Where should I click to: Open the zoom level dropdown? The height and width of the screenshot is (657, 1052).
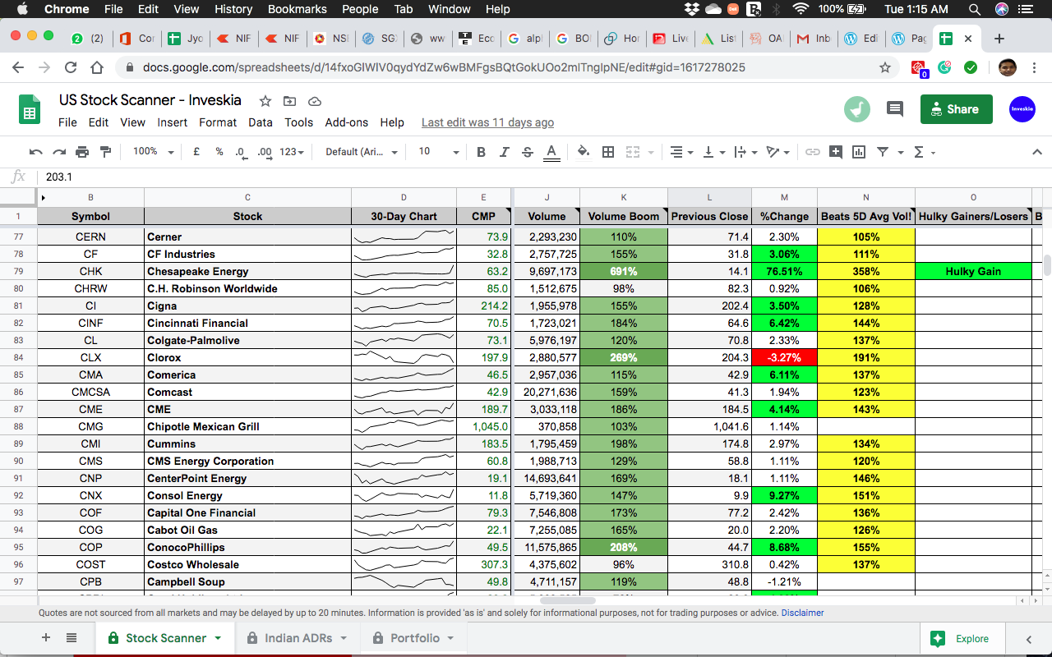coord(154,152)
